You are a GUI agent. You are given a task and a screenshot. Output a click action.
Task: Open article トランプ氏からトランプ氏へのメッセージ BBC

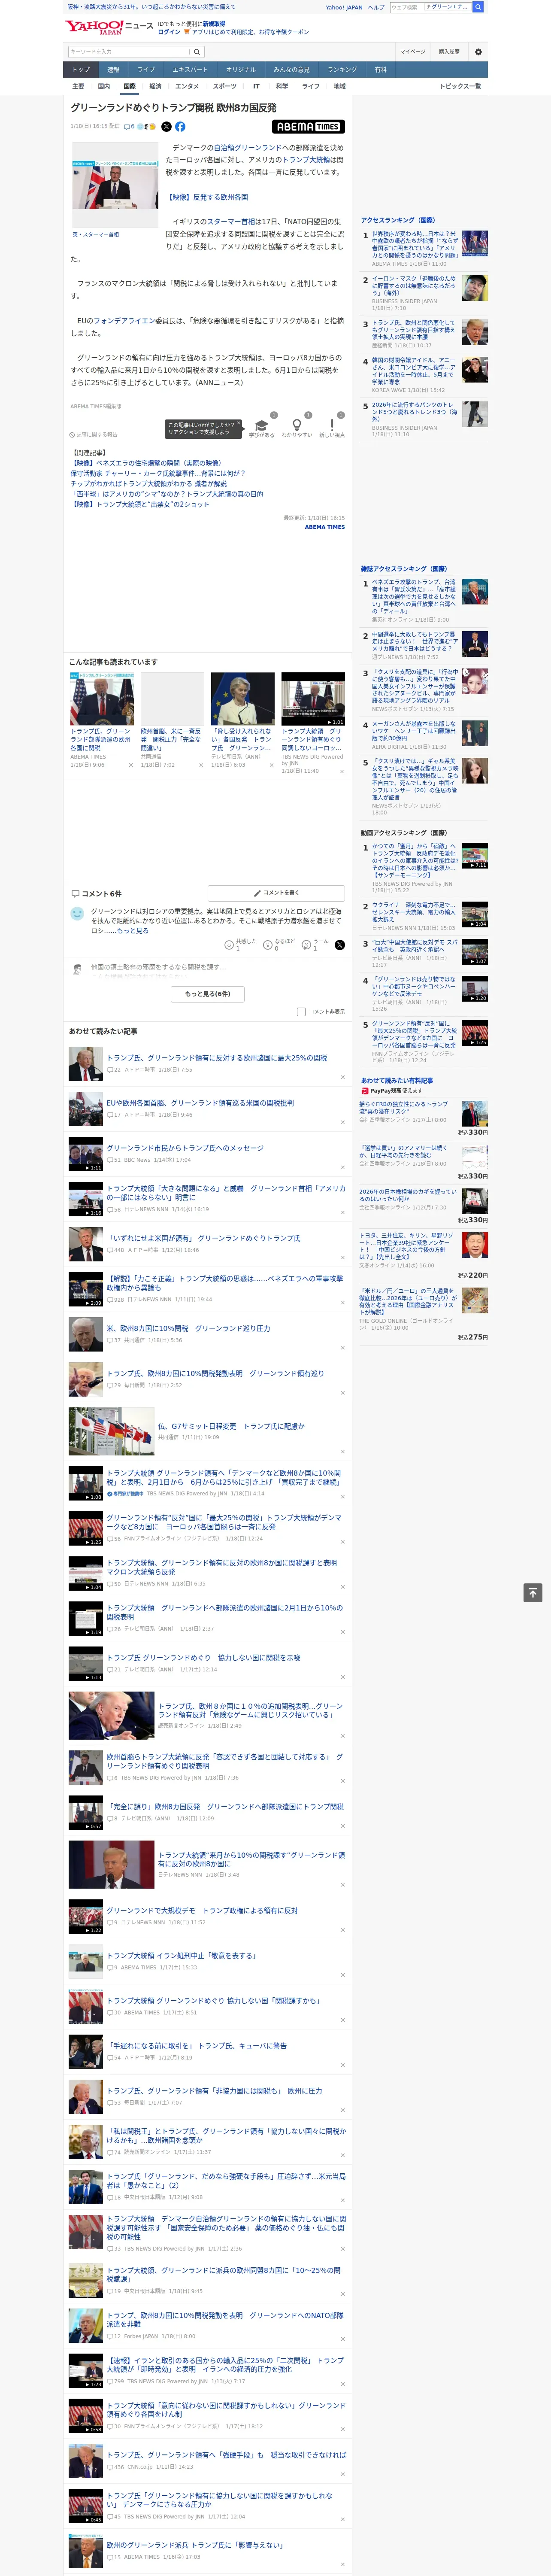(x=185, y=1148)
